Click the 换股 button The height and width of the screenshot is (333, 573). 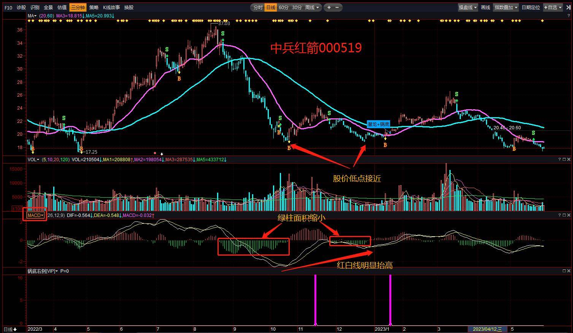tap(129, 7)
